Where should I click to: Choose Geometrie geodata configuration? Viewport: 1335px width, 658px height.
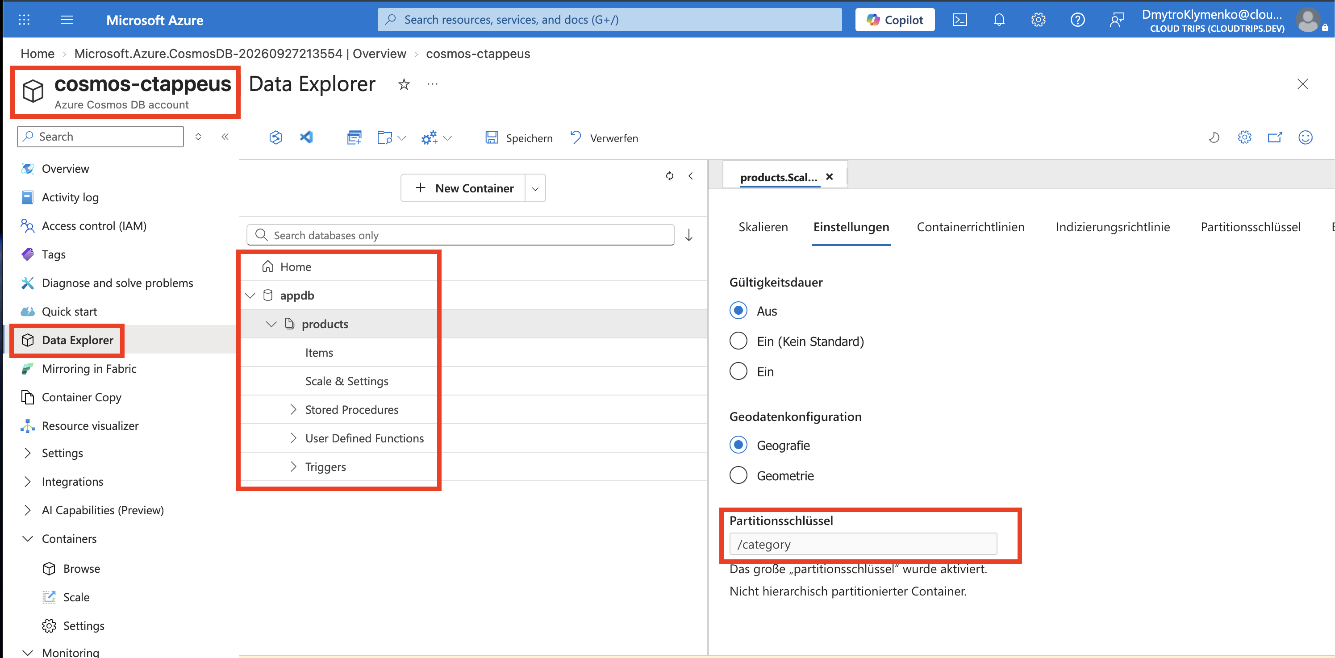tap(738, 475)
